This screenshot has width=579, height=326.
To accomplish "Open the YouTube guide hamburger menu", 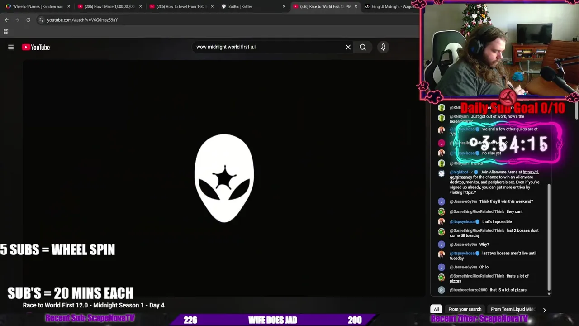I will pyautogui.click(x=11, y=47).
